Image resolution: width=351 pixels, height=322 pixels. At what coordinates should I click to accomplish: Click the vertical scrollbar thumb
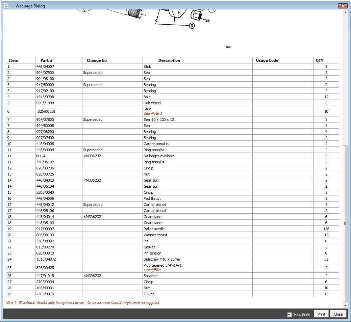click(x=346, y=223)
